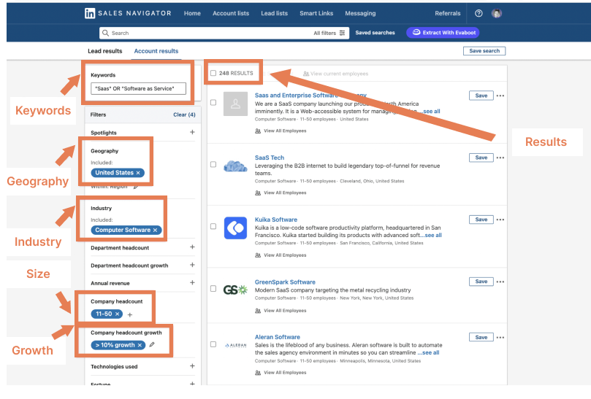
Task: Open Saved searches
Action: 375,33
